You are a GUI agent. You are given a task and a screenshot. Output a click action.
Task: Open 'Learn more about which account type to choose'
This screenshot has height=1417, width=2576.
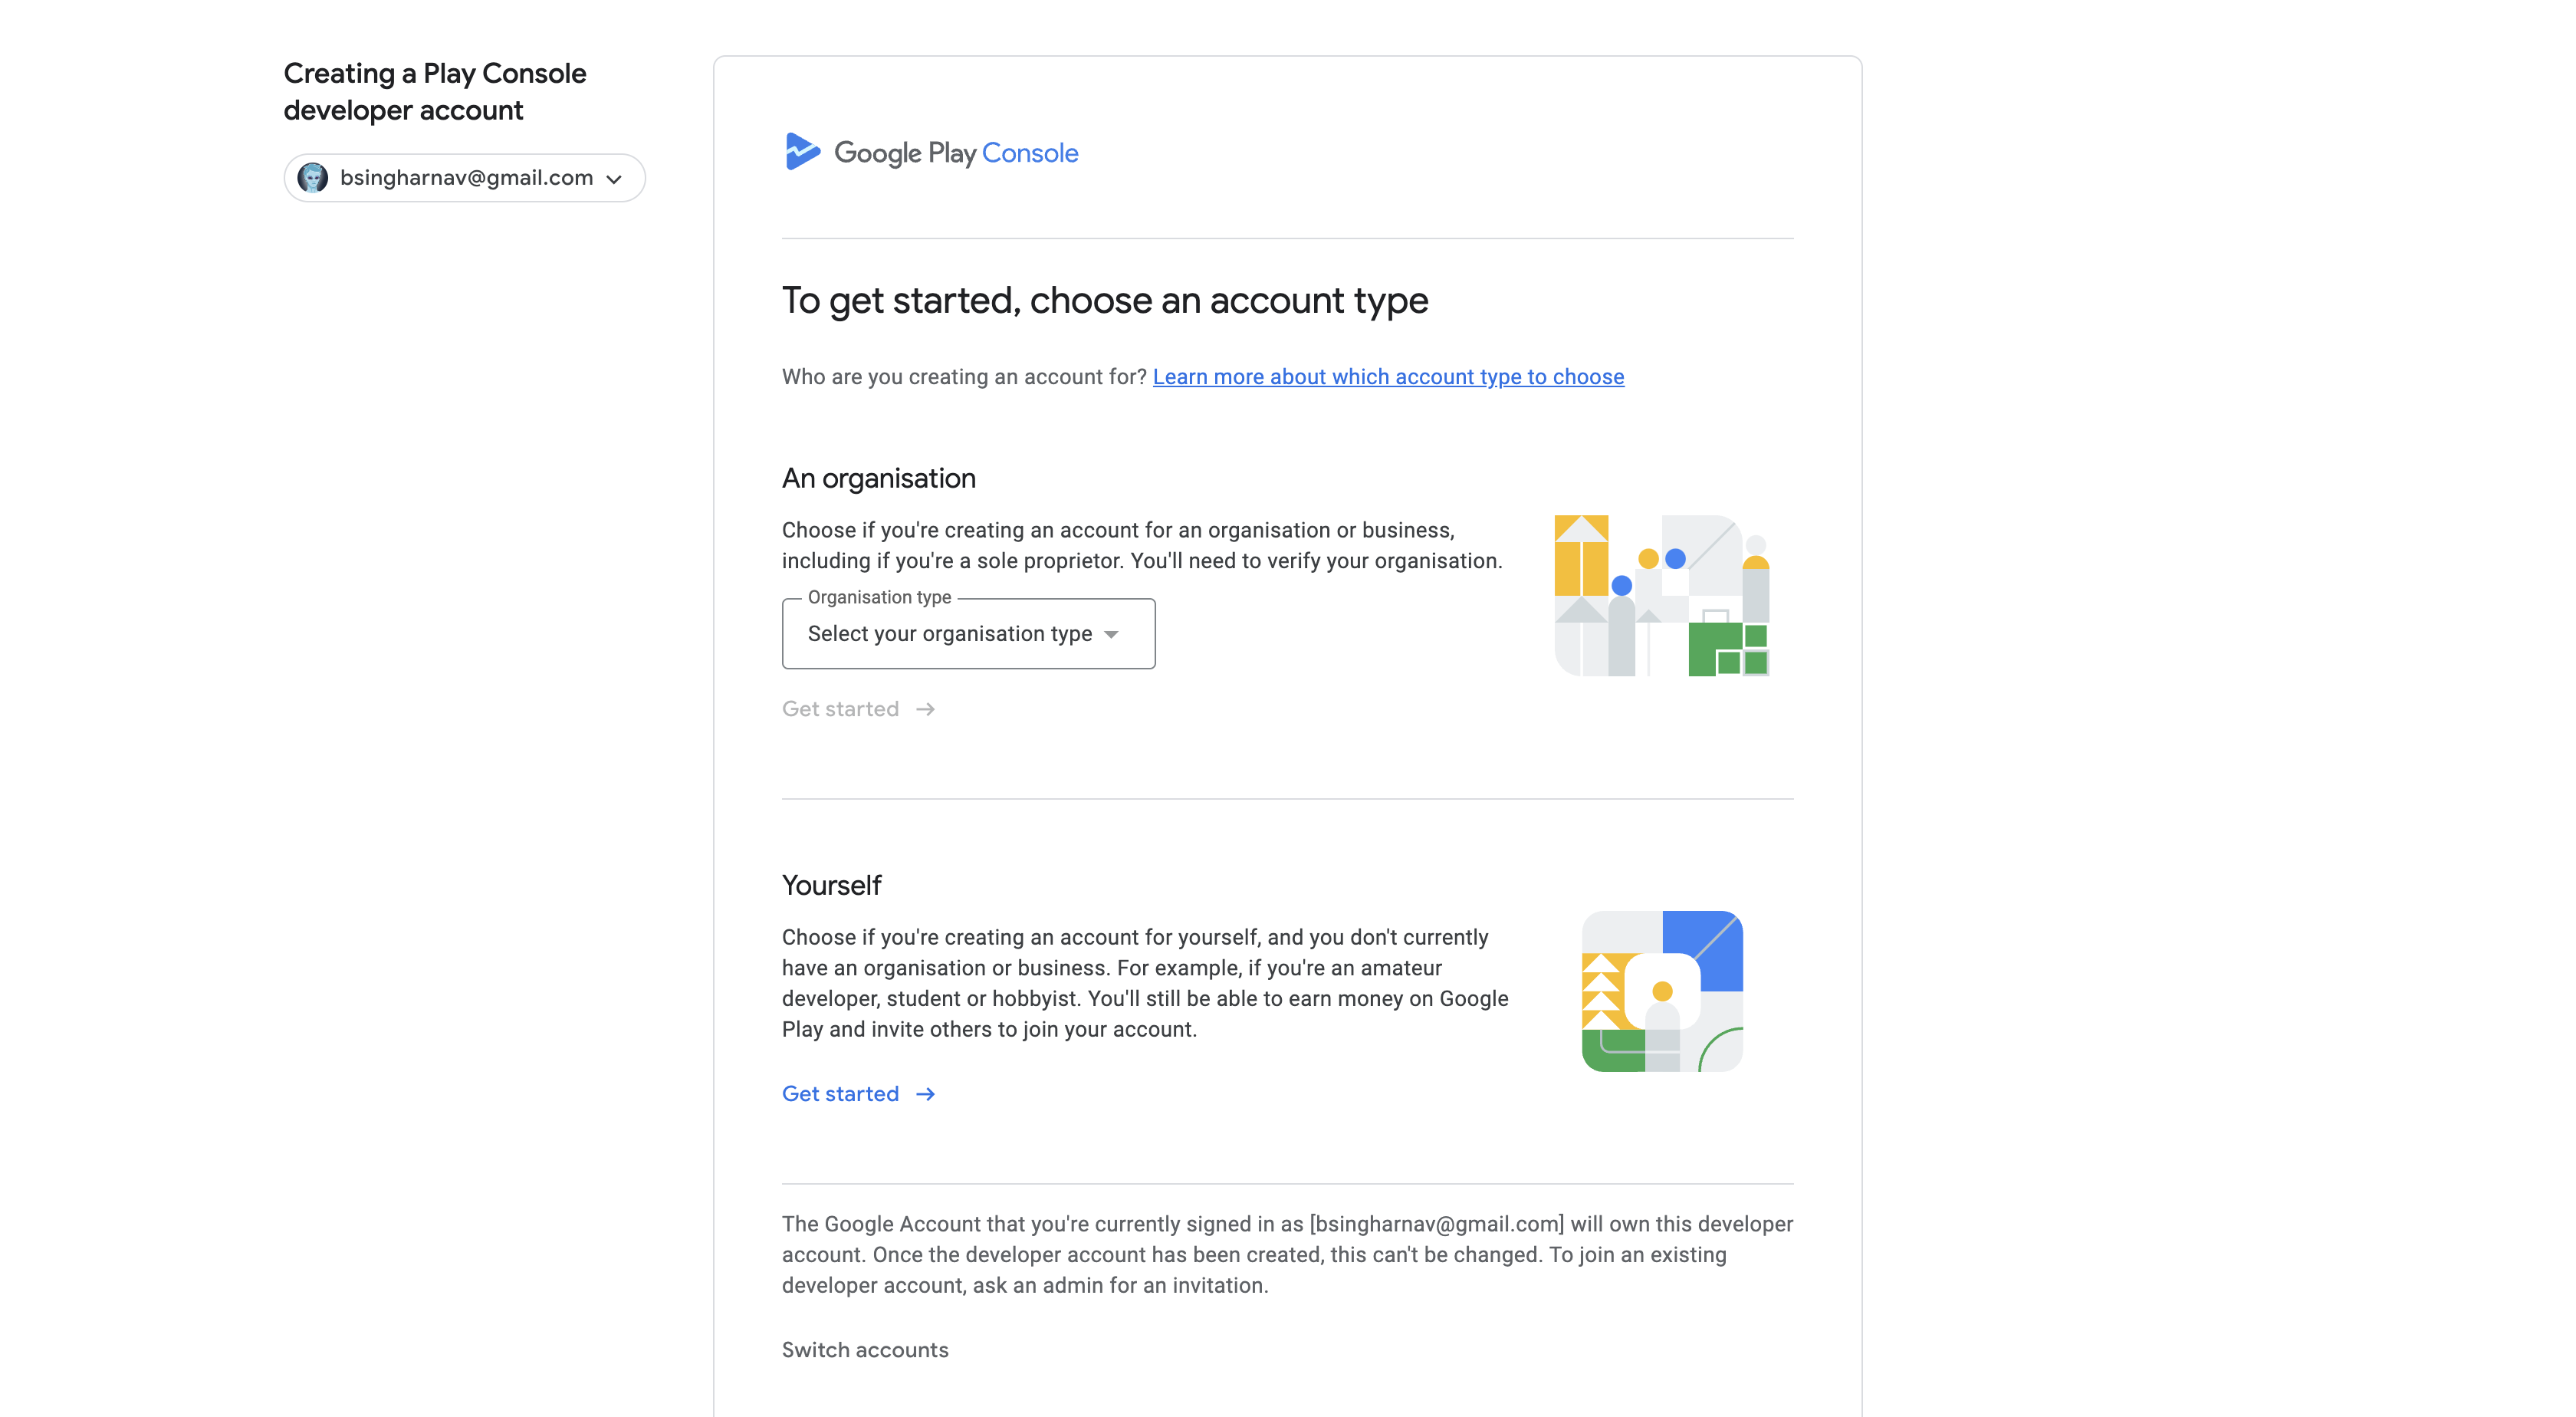click(x=1388, y=377)
